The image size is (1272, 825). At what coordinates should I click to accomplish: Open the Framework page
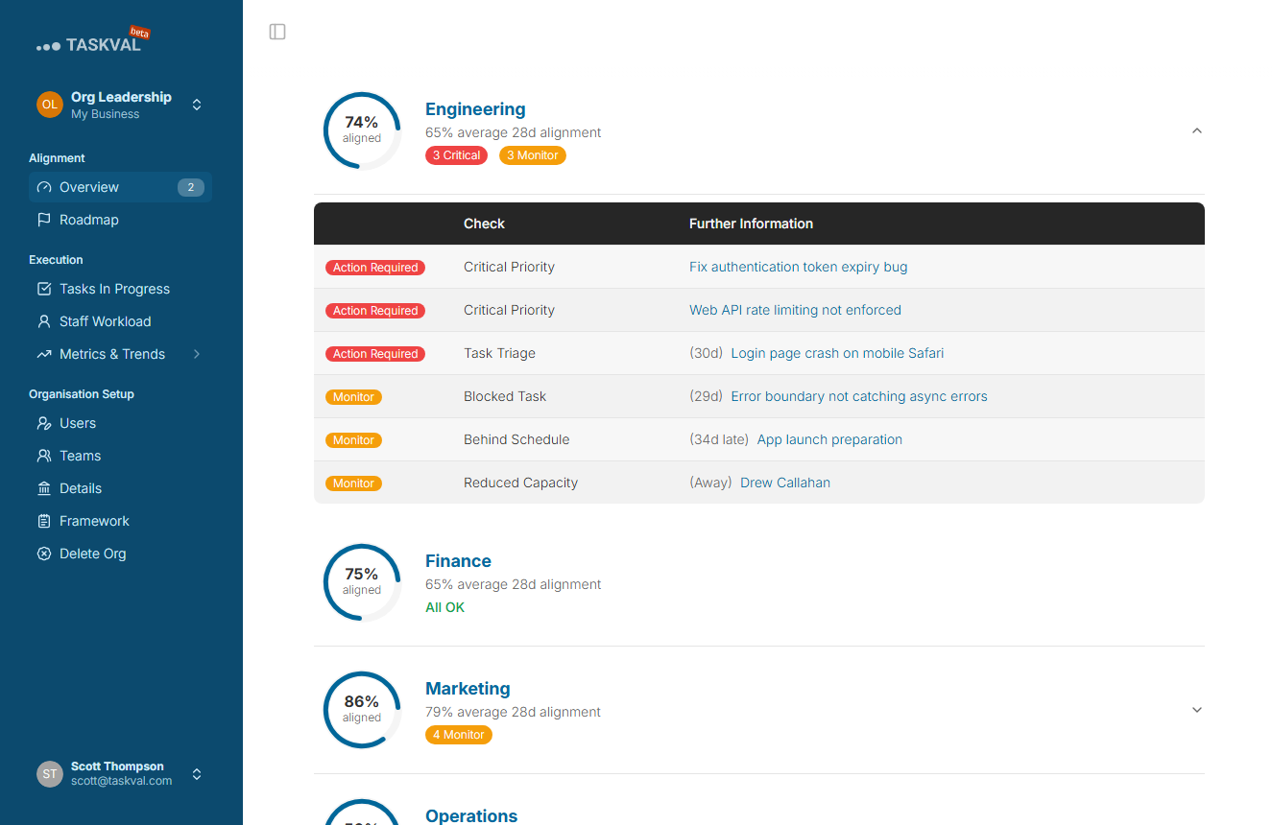[x=120, y=521]
